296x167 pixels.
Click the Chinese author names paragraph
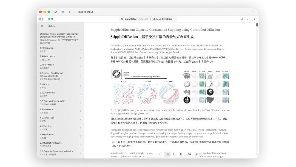[169, 60]
